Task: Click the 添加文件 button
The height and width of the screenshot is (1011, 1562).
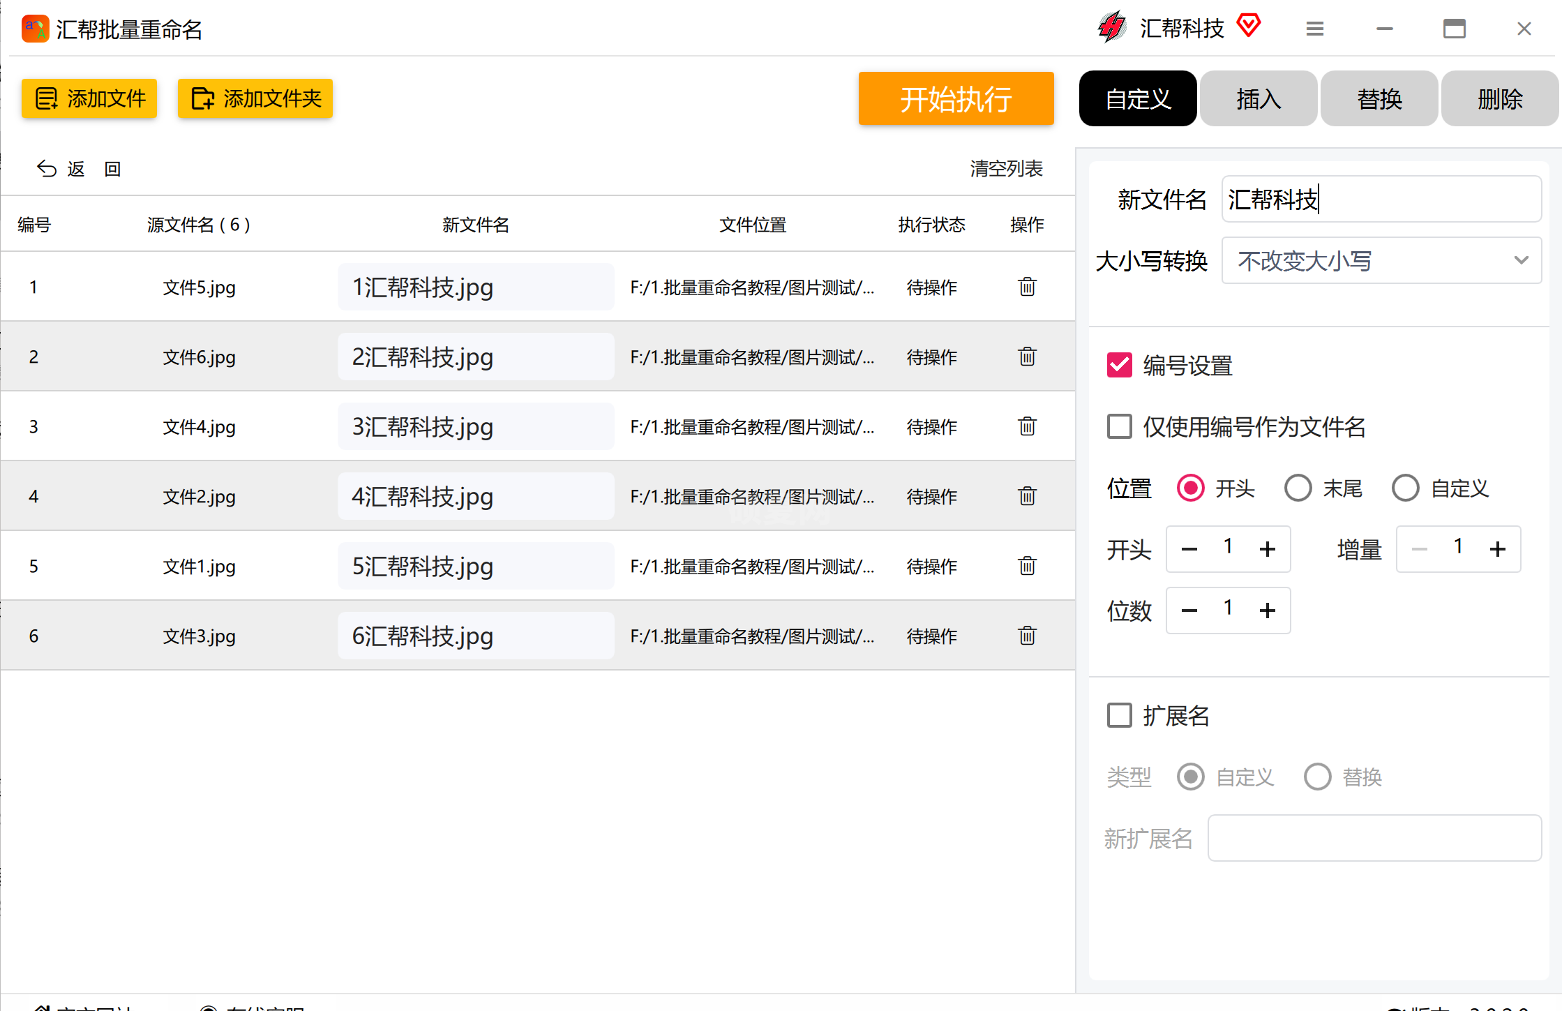Action: click(x=89, y=98)
